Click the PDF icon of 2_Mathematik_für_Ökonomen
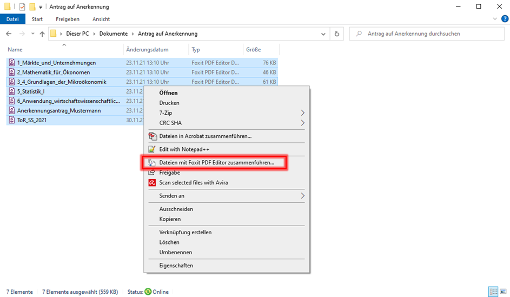 coord(12,72)
